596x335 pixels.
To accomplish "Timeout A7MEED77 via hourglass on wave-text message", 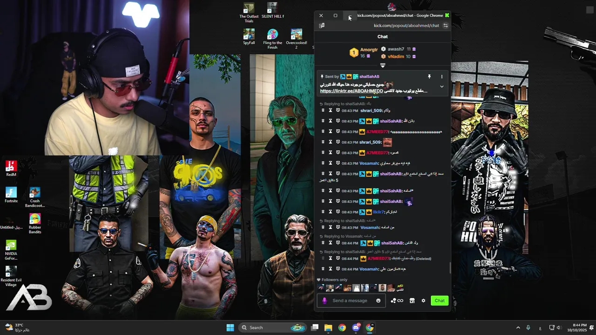I will [x=331, y=132].
